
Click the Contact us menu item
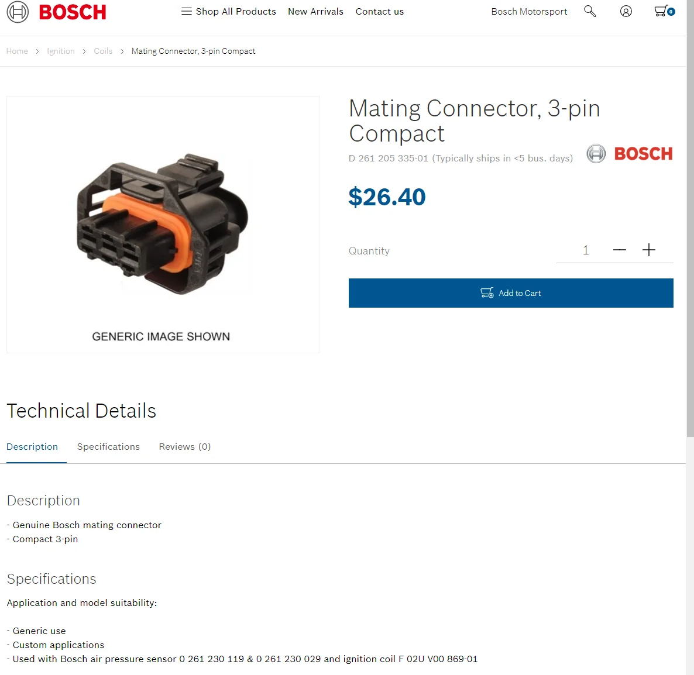coord(379,11)
